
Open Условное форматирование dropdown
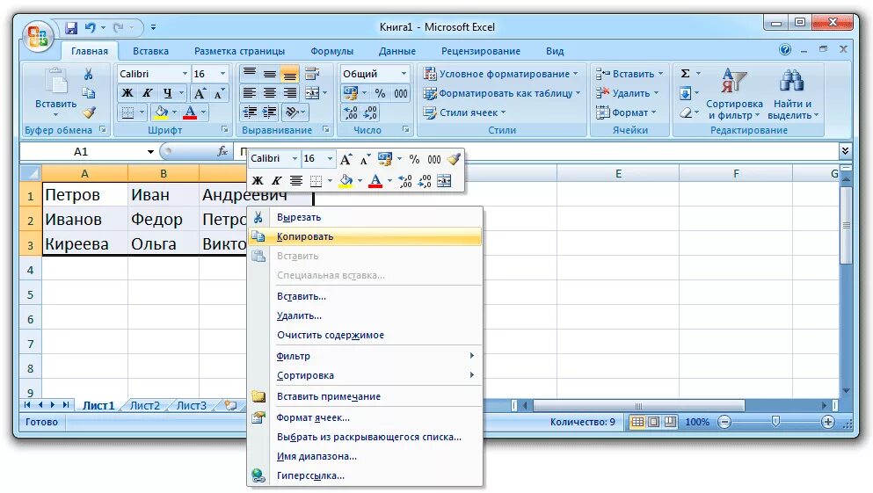click(x=502, y=74)
